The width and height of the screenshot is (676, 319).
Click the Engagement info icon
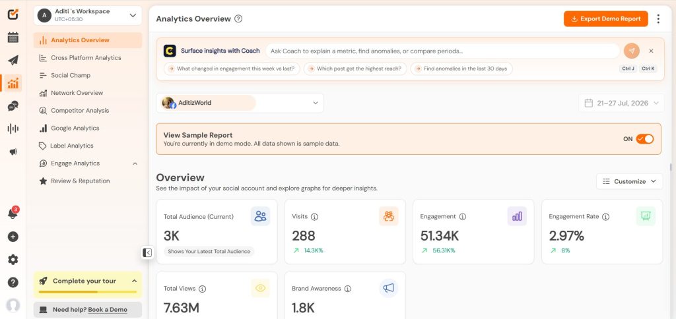coord(463,217)
